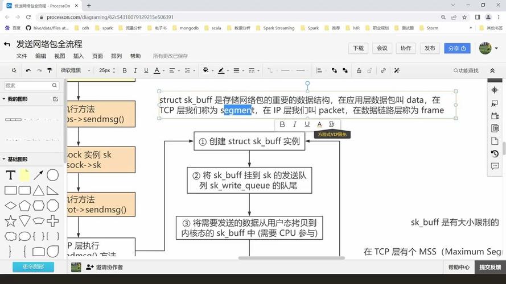Send selection to back icon
The image size is (506, 284).
coord(345,70)
